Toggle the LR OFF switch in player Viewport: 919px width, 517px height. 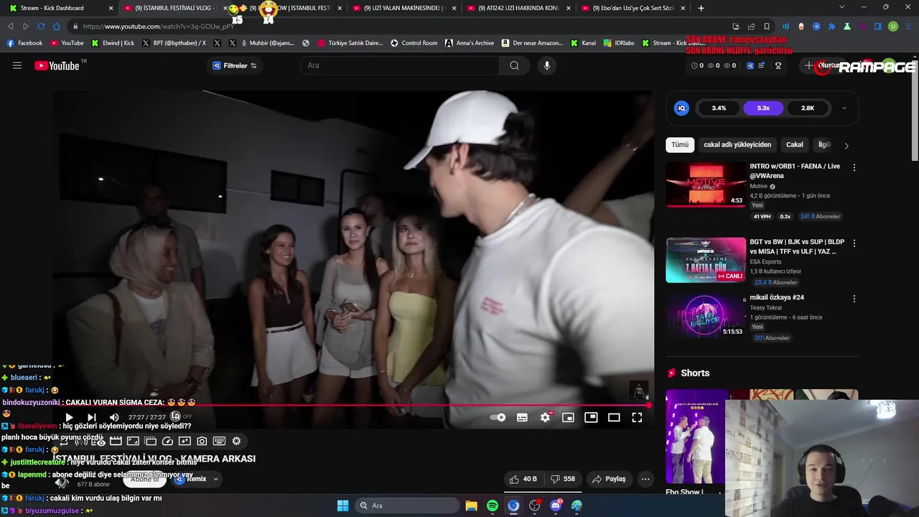click(x=181, y=416)
